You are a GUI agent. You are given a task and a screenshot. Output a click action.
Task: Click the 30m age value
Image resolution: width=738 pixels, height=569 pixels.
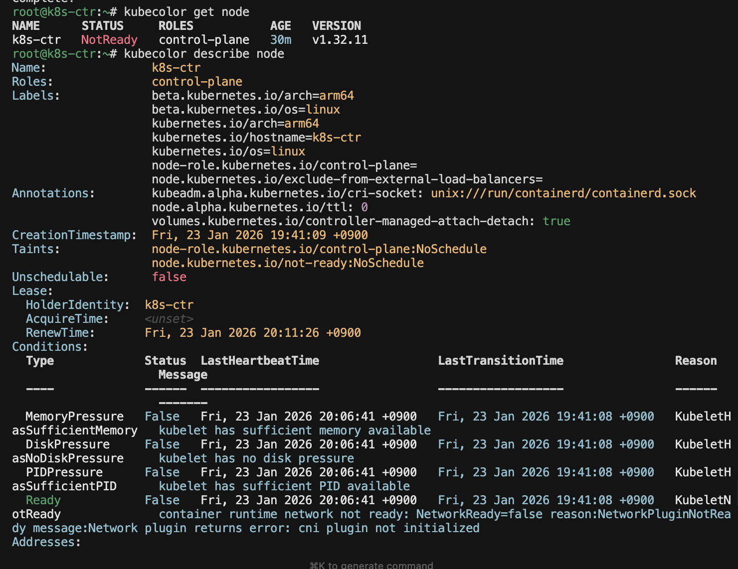(281, 40)
